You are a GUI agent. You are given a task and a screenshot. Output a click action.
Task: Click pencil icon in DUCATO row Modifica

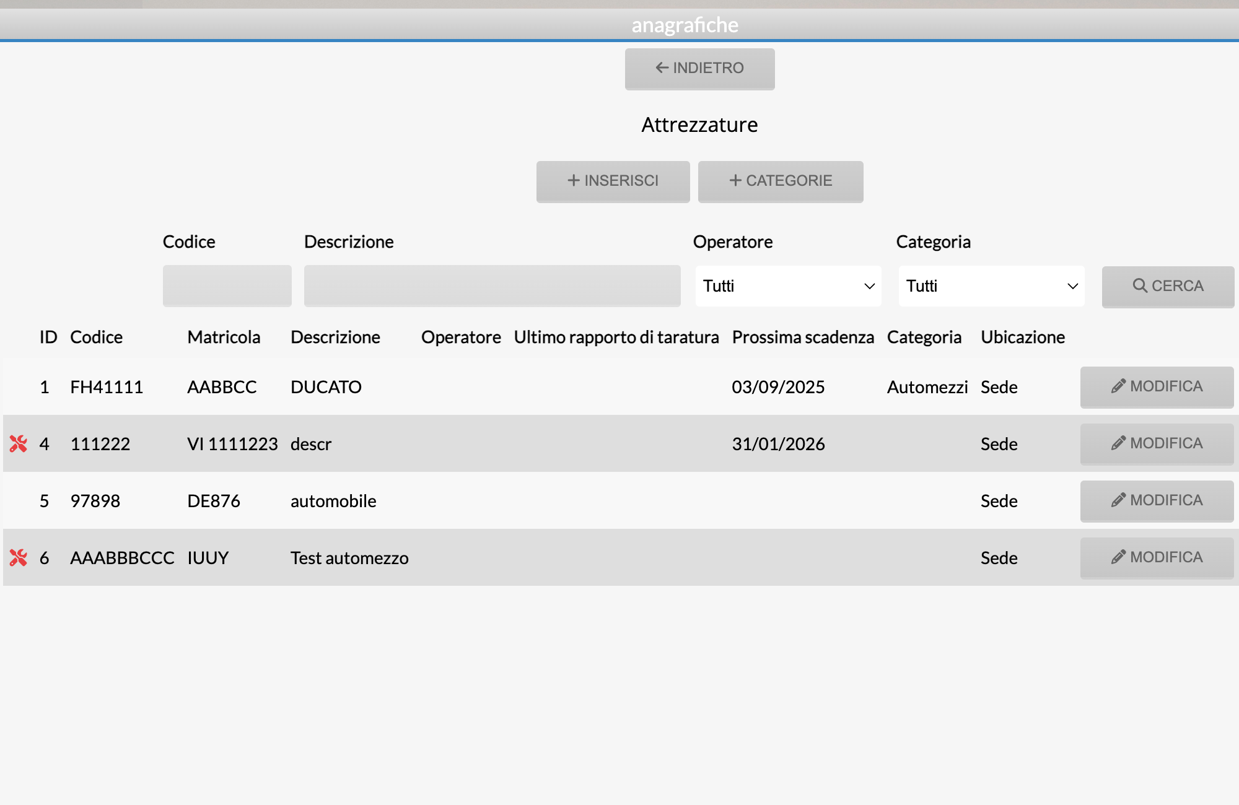1118,386
